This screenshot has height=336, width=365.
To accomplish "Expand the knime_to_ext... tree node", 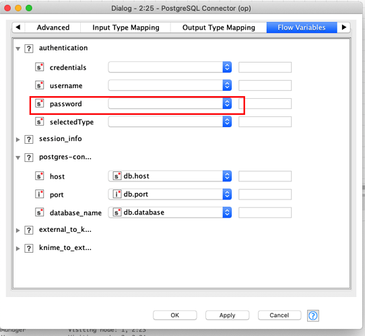I will [x=18, y=249].
